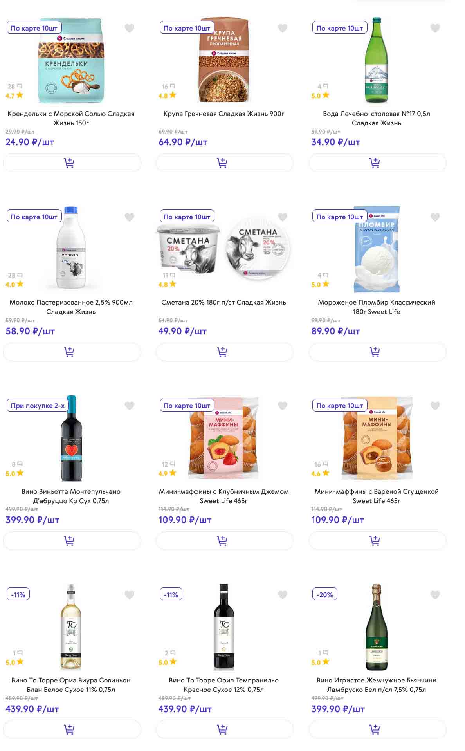Click the Молоко bottle product image
Image resolution: width=465 pixels, height=751 pixels.
click(71, 249)
